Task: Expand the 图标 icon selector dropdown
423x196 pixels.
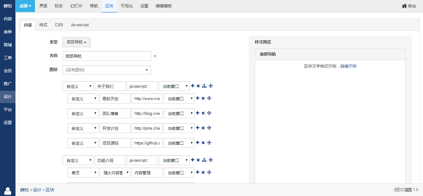Action: (107, 70)
